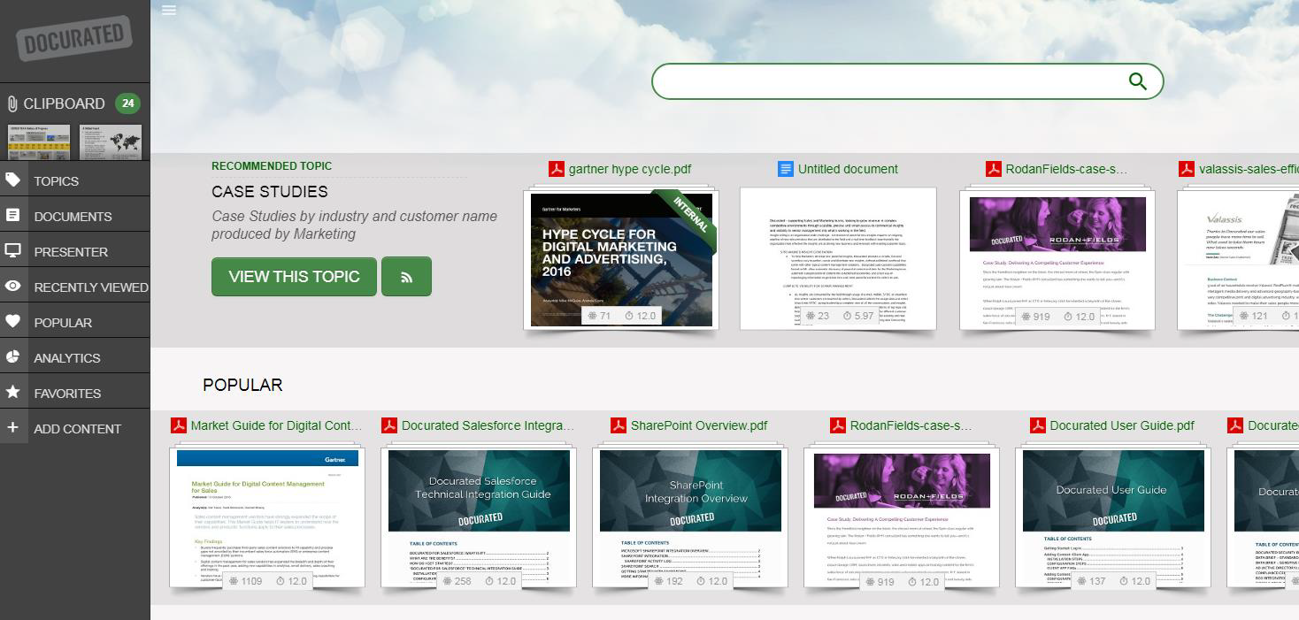The width and height of the screenshot is (1299, 620).
Task: Click the Clipboard label
Action: click(x=64, y=103)
